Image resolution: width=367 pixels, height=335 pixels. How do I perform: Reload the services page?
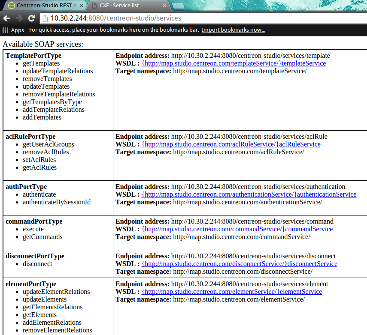31,18
